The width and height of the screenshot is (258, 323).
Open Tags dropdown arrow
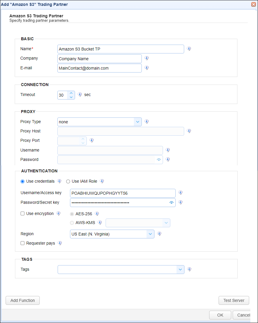tap(180, 270)
